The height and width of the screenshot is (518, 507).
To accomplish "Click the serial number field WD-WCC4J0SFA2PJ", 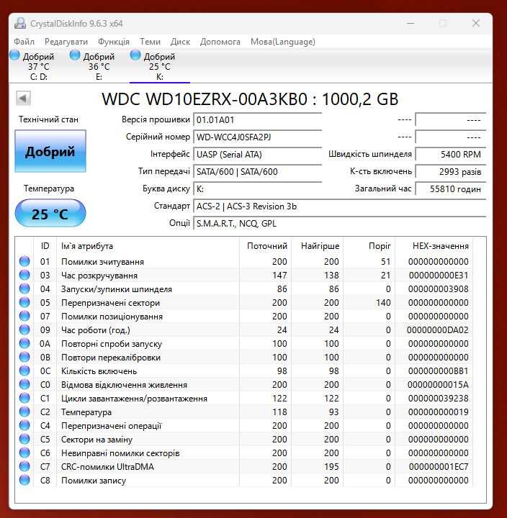I will pyautogui.click(x=257, y=137).
